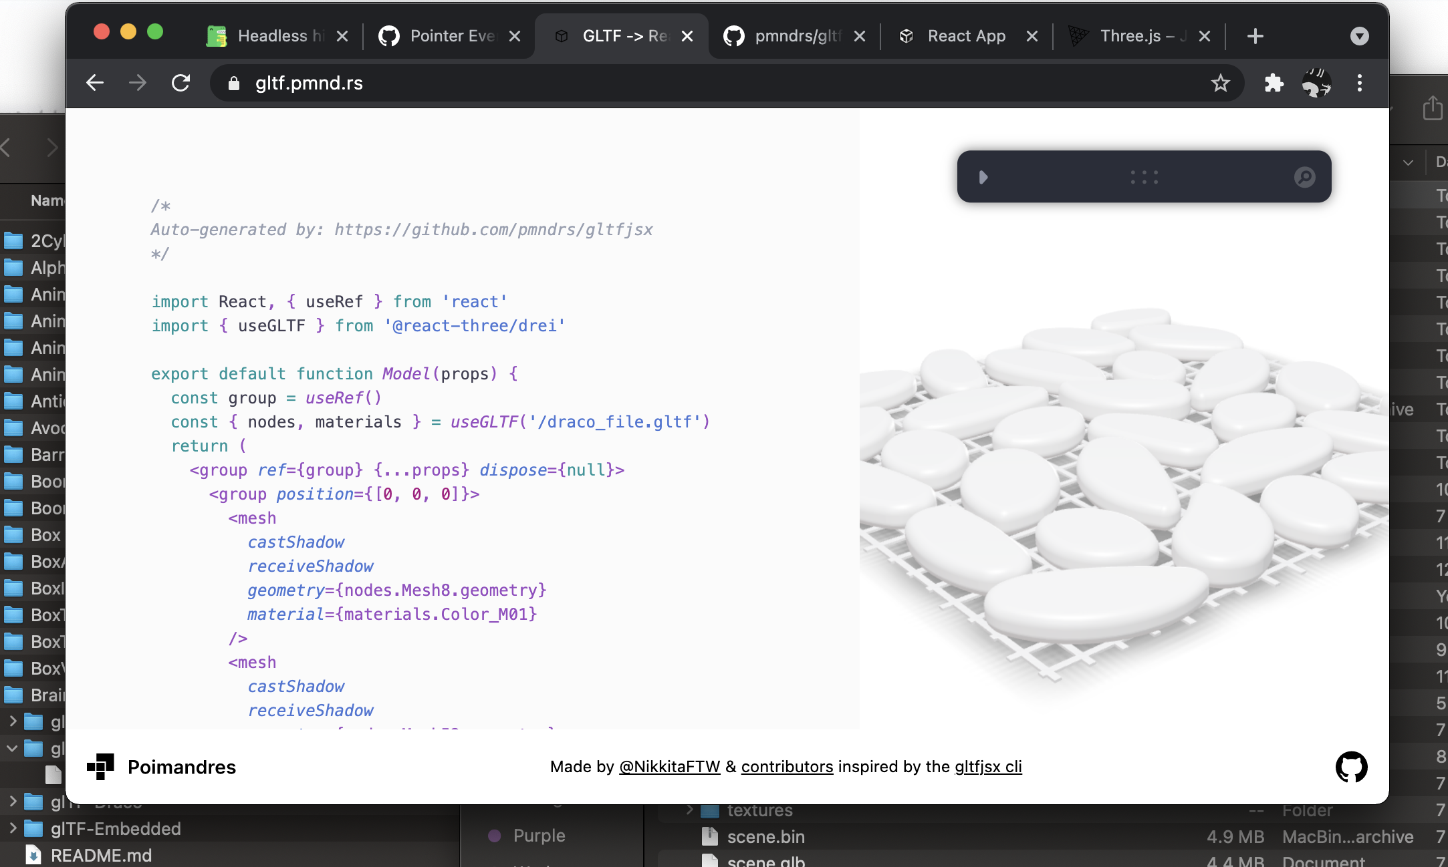
Task: Open the contributors link
Action: (x=787, y=767)
